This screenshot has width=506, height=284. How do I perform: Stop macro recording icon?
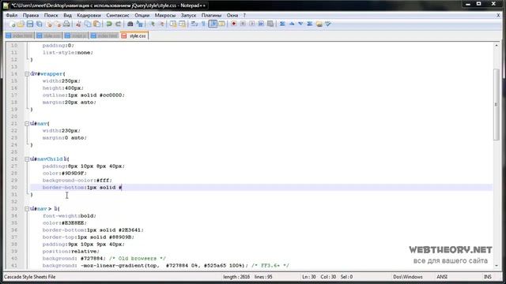click(x=243, y=24)
